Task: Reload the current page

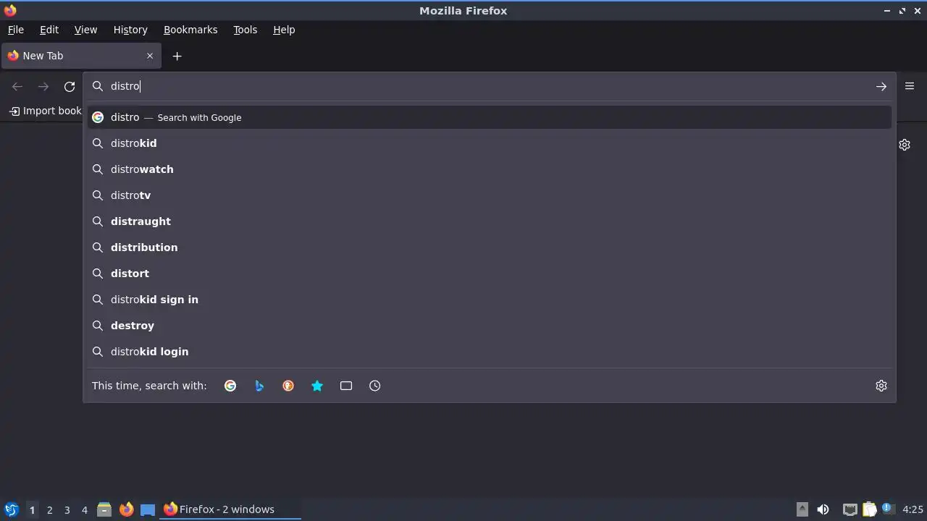Action: tap(70, 86)
